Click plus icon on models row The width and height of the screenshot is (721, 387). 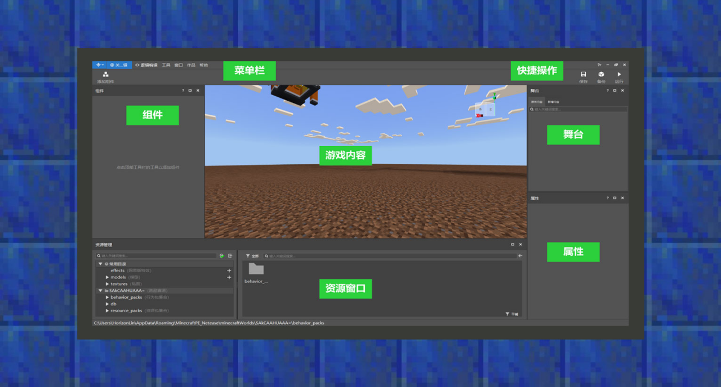point(229,277)
